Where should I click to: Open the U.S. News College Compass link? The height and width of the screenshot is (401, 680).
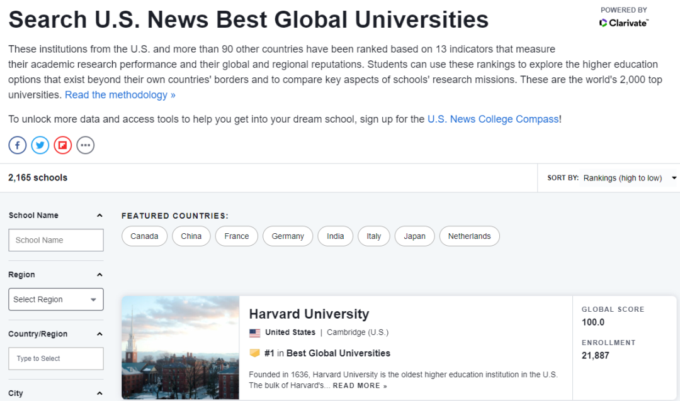493,119
